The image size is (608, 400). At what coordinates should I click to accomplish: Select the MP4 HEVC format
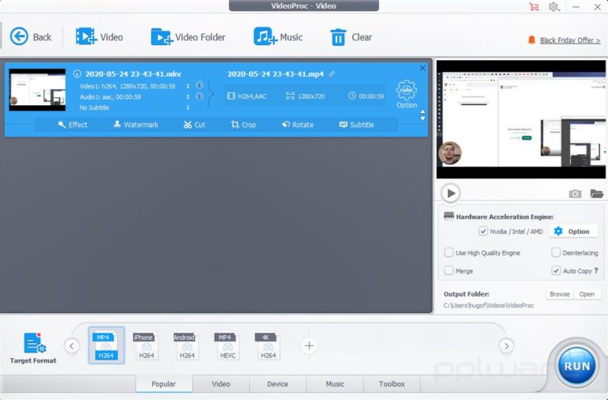(x=227, y=345)
